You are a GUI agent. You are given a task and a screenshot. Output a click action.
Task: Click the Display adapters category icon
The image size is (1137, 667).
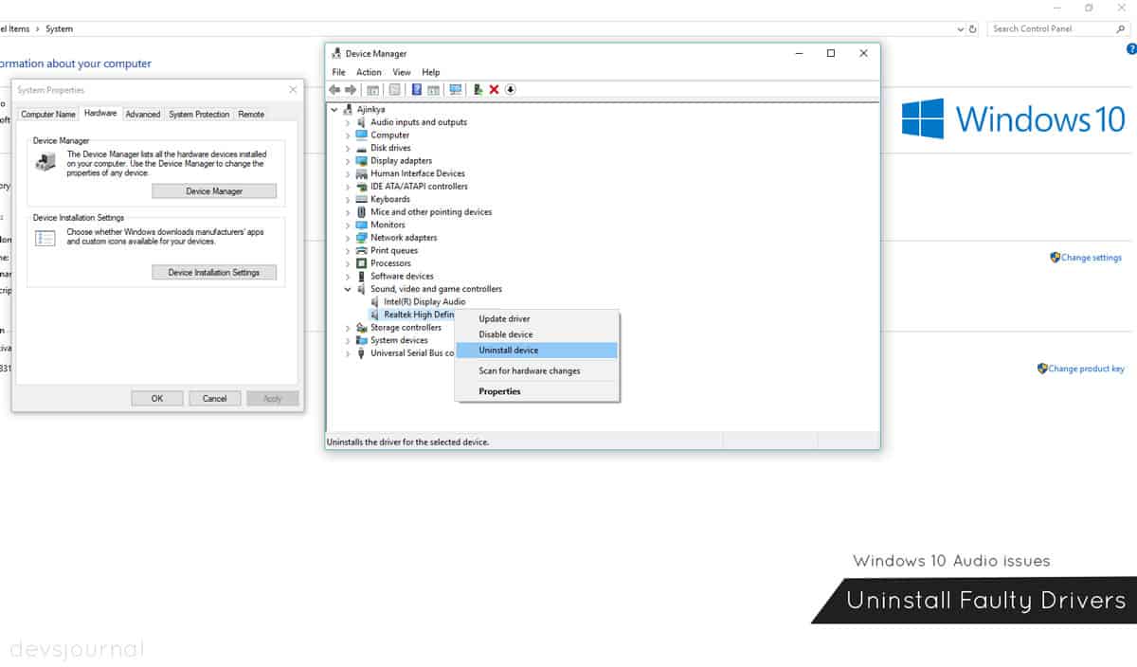coord(361,160)
